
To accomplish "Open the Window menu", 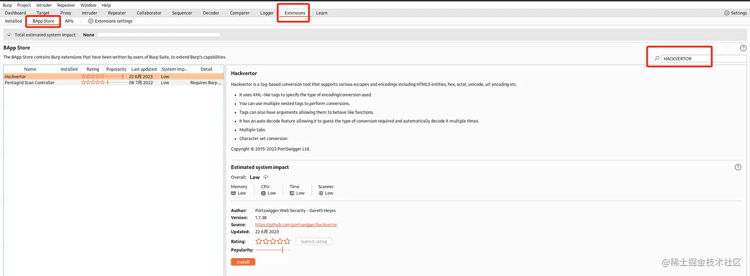I will coord(88,5).
